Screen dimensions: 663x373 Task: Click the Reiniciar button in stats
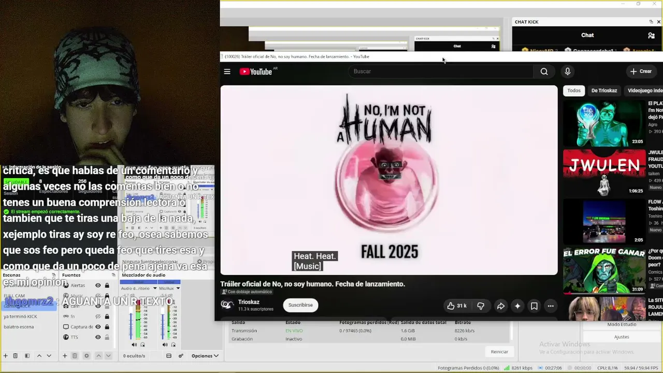pyautogui.click(x=499, y=352)
